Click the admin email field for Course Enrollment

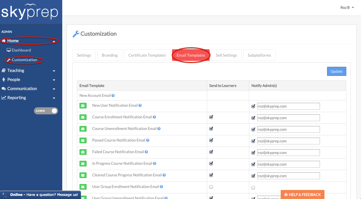(x=288, y=118)
